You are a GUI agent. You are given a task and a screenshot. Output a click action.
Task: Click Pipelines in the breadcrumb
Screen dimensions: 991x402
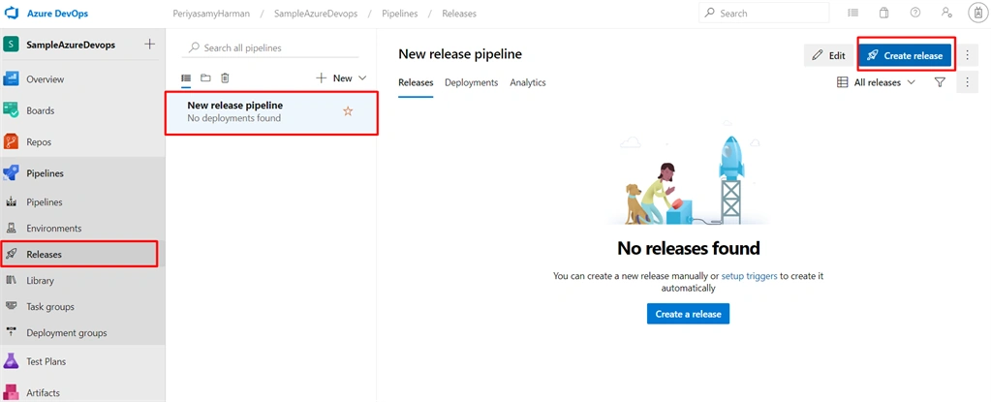pos(399,14)
